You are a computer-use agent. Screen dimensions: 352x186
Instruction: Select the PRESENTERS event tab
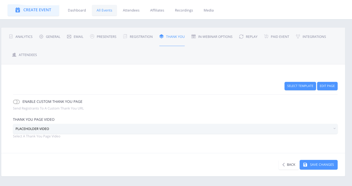pyautogui.click(x=103, y=37)
